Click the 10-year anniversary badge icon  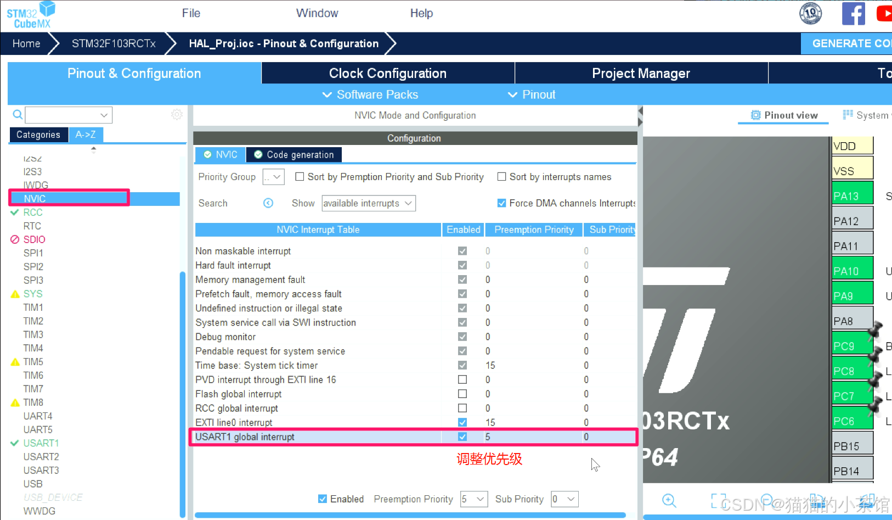tap(810, 13)
